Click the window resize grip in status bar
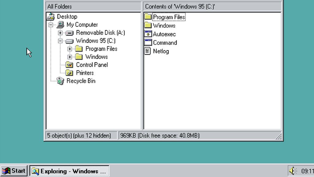This screenshot has width=314, height=177. coord(278,136)
